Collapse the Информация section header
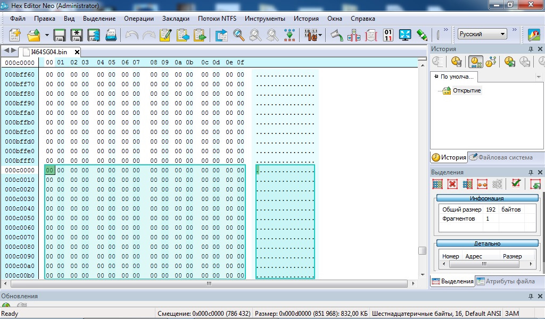Screen dimensions: 545x319 487,198
